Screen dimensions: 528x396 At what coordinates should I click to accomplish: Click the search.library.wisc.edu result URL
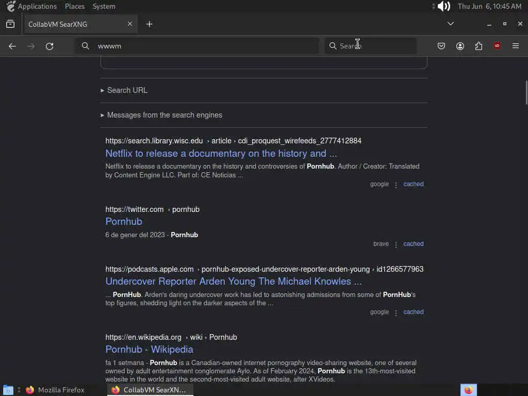click(x=234, y=141)
